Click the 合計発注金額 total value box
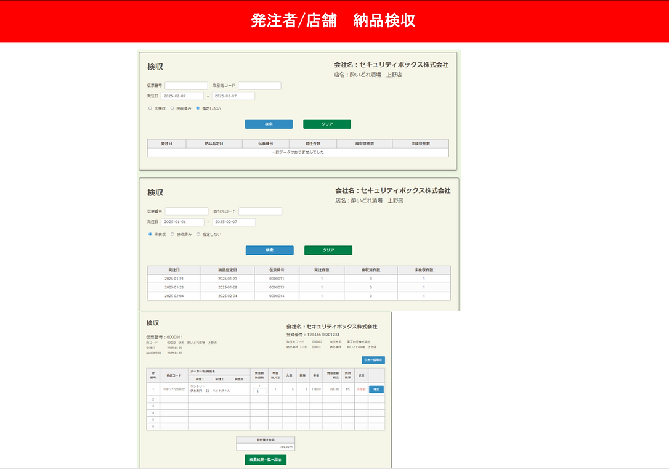Viewport: 669px width, 469px height. (x=266, y=447)
